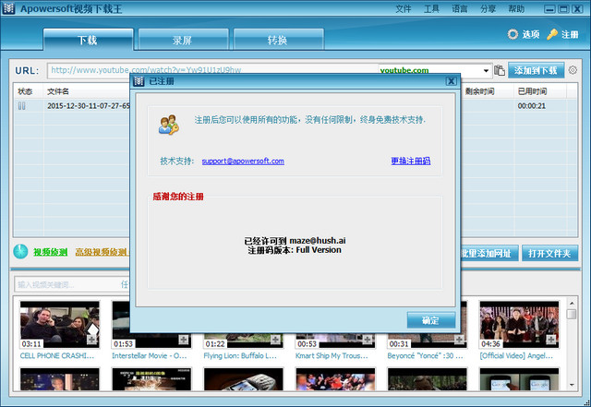The height and width of the screenshot is (407, 591).
Task: Maximize the Apowersoft main window
Action: click(x=563, y=9)
